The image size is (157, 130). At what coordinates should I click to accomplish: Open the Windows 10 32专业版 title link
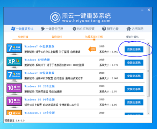coord(40,86)
